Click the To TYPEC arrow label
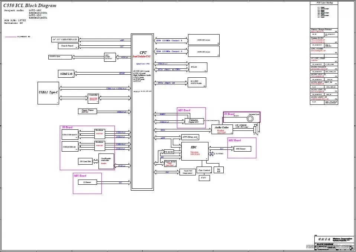 pyautogui.click(x=220, y=154)
